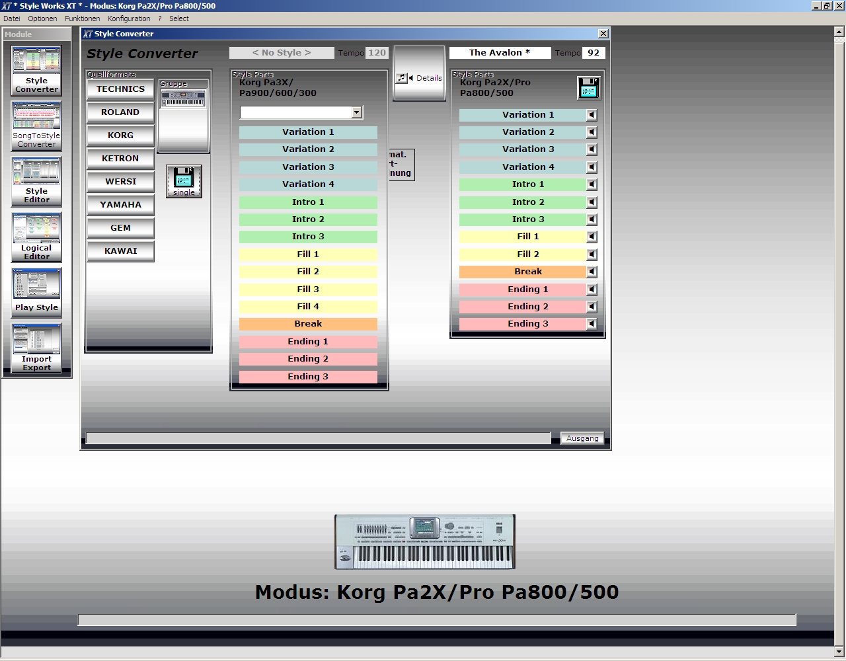Select source part Break

coord(308,324)
